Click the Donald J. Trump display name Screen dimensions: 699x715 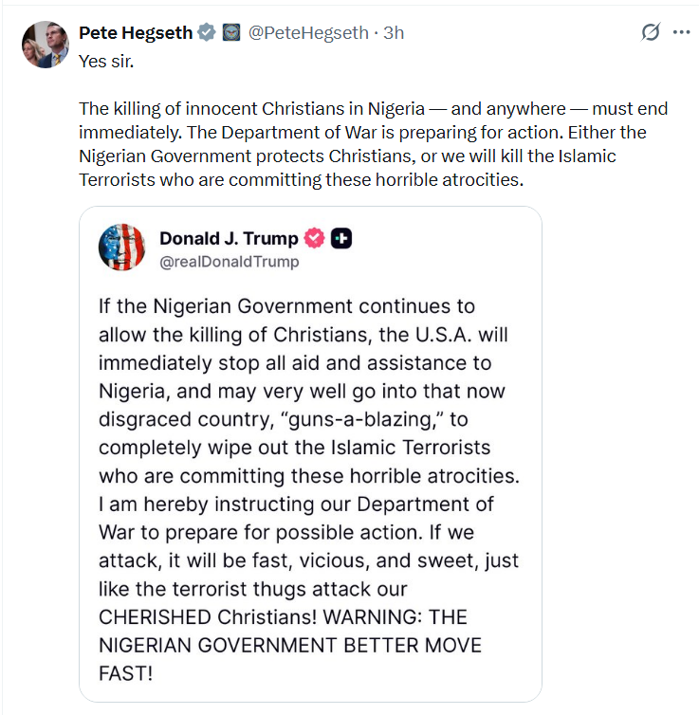(x=229, y=238)
